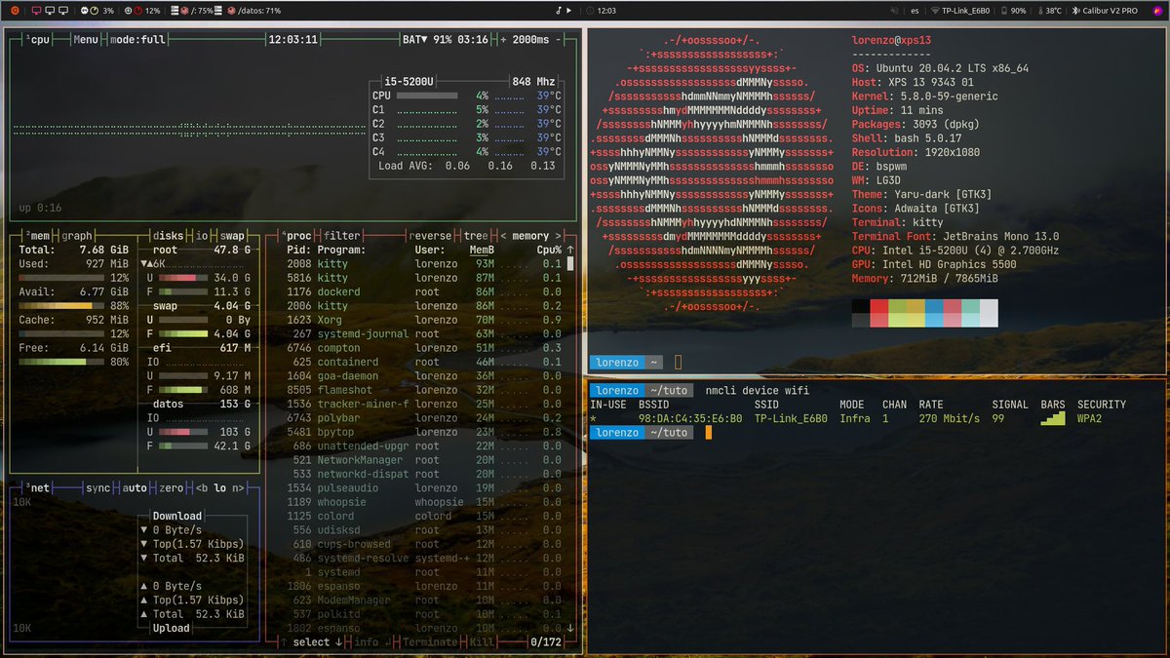Click the MemB column header
Viewport: 1170px width, 658px height.
[482, 250]
